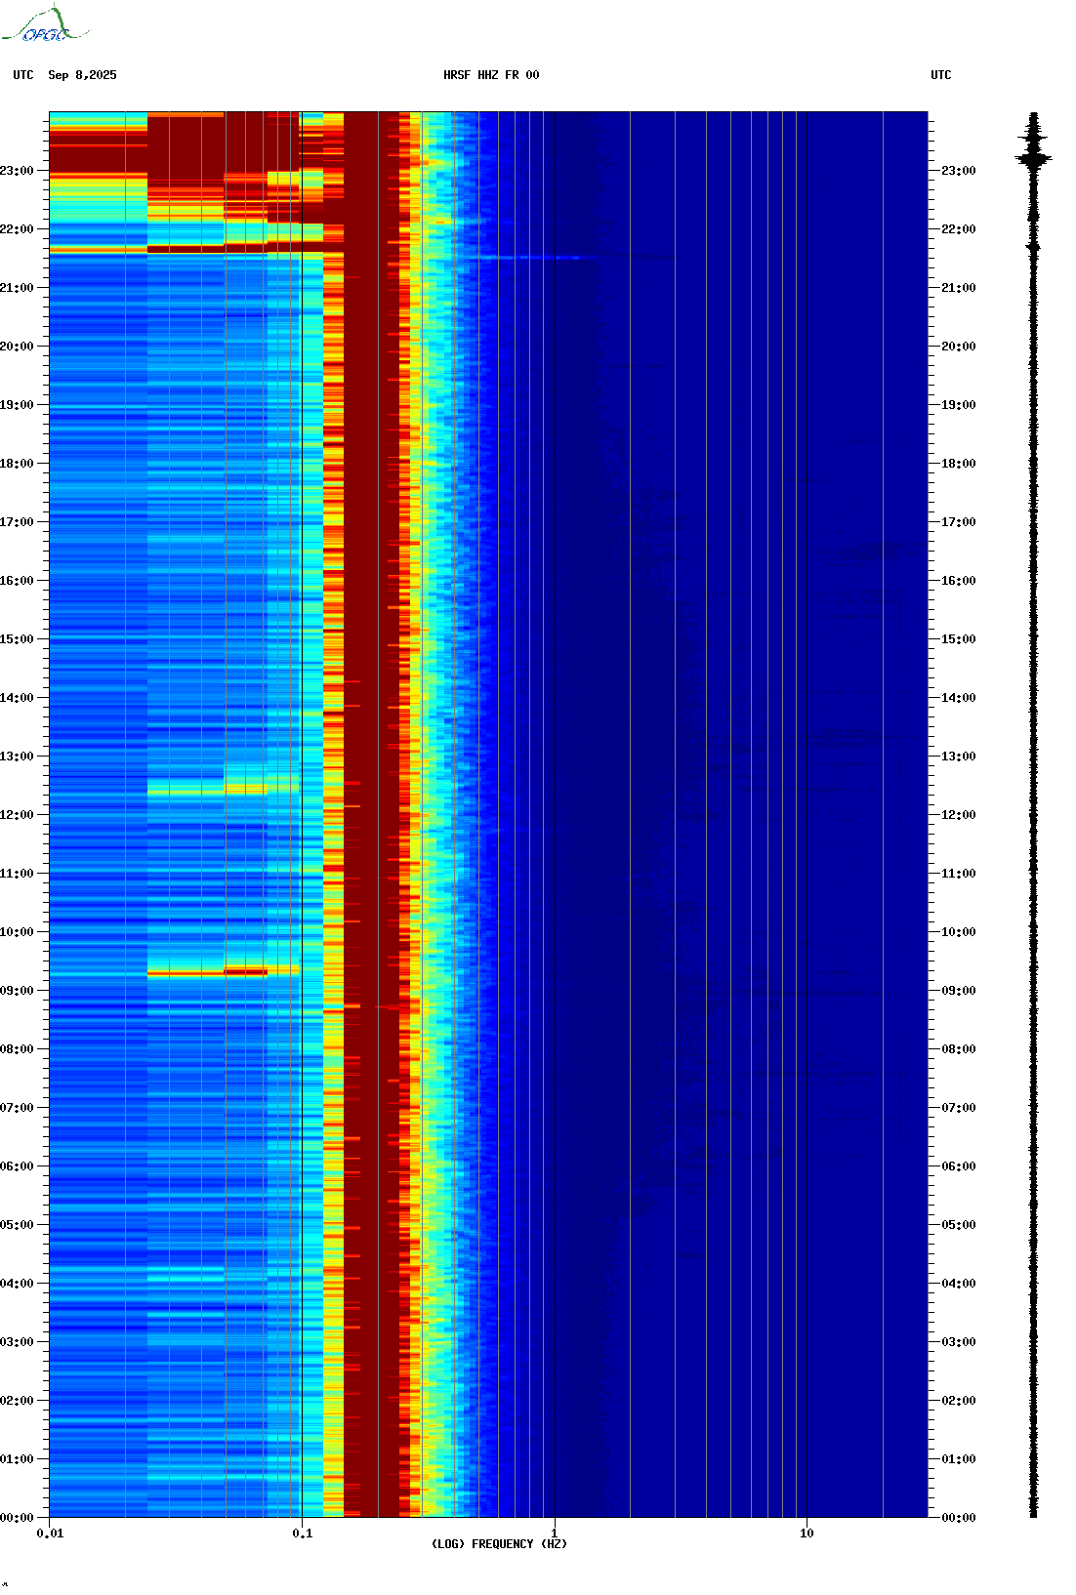Click the station title HRSF HHZ FR 00
The height and width of the screenshot is (1595, 1076).
491,75
